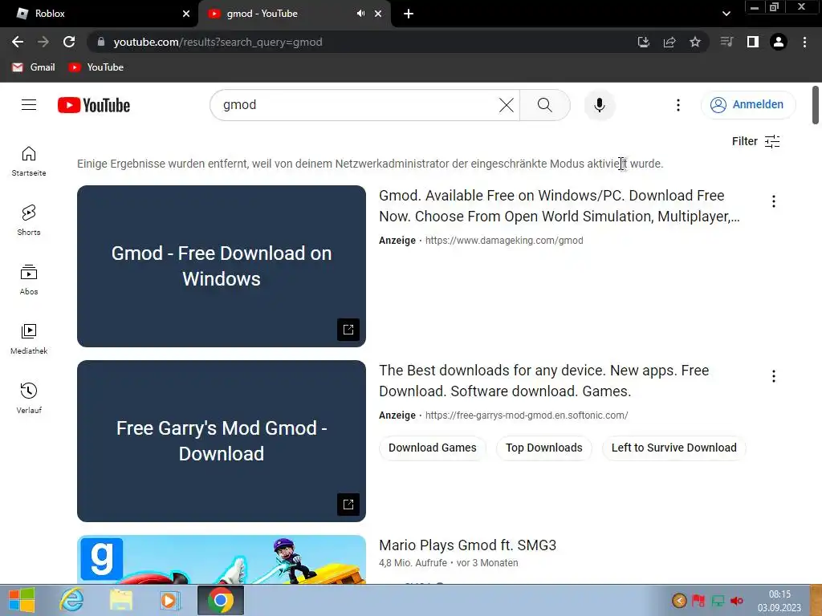The width and height of the screenshot is (822, 616).
Task: Open the taskbar clock showing 08:15
Action: (x=779, y=601)
